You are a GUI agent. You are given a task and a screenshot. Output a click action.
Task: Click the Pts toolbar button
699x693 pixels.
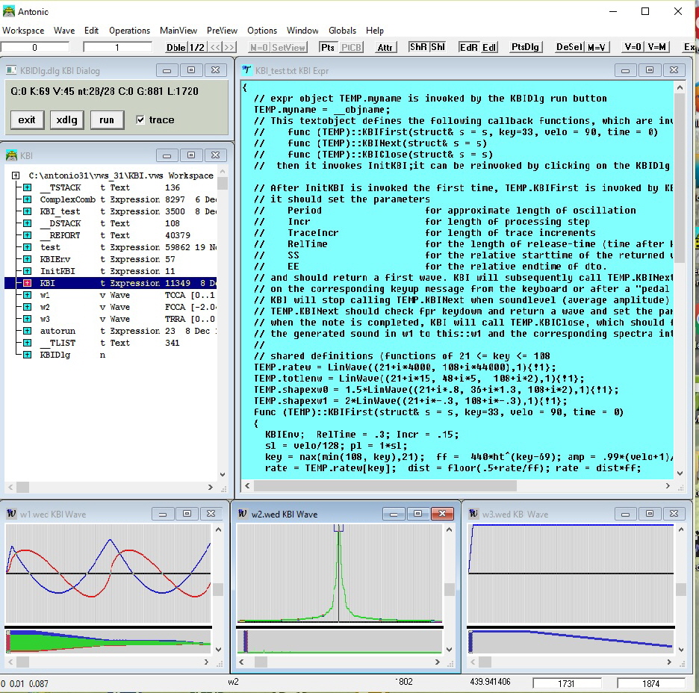328,47
